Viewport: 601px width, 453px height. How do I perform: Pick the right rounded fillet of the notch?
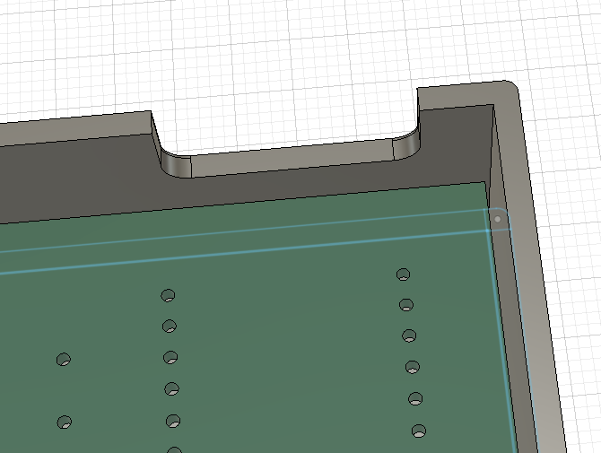tap(405, 147)
